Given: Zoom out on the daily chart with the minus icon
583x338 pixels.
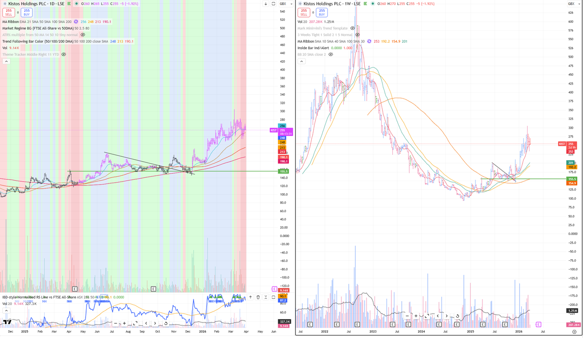Looking at the screenshot, I should tap(116, 323).
